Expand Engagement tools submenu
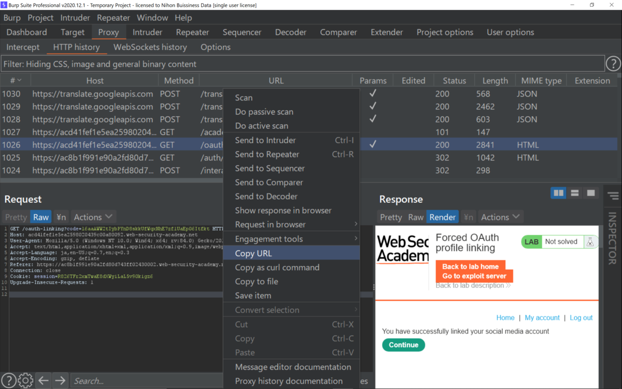Image resolution: width=622 pixels, height=389 pixels. [291, 239]
